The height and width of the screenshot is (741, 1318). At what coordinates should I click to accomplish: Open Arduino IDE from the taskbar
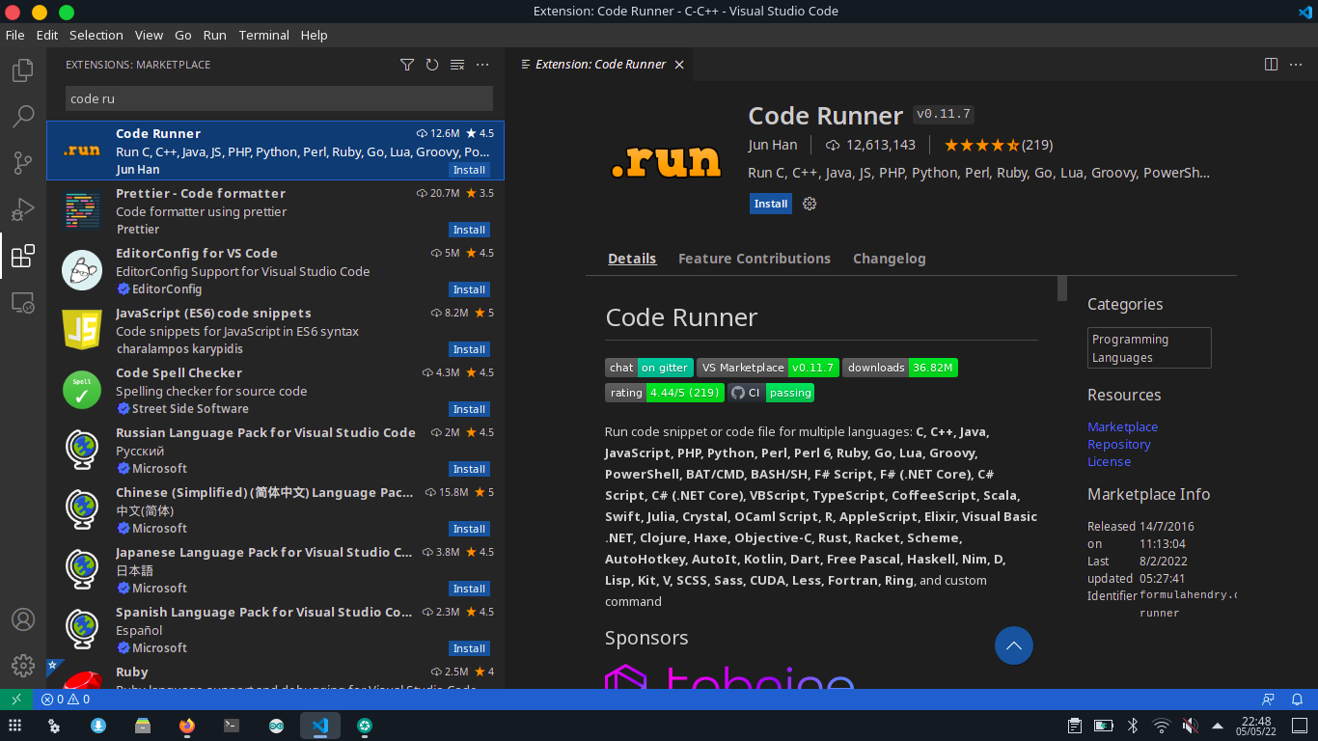coord(277,726)
